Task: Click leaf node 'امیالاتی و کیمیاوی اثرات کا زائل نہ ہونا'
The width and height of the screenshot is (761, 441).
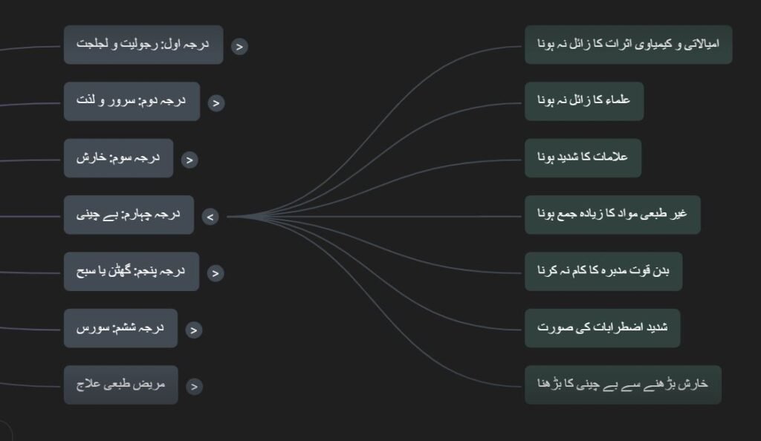Action: (629, 45)
